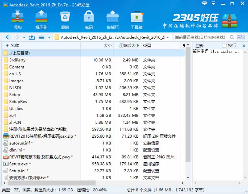Close the 注释 comment panel
Screen dimensions: 248x194
[x=244, y=46]
